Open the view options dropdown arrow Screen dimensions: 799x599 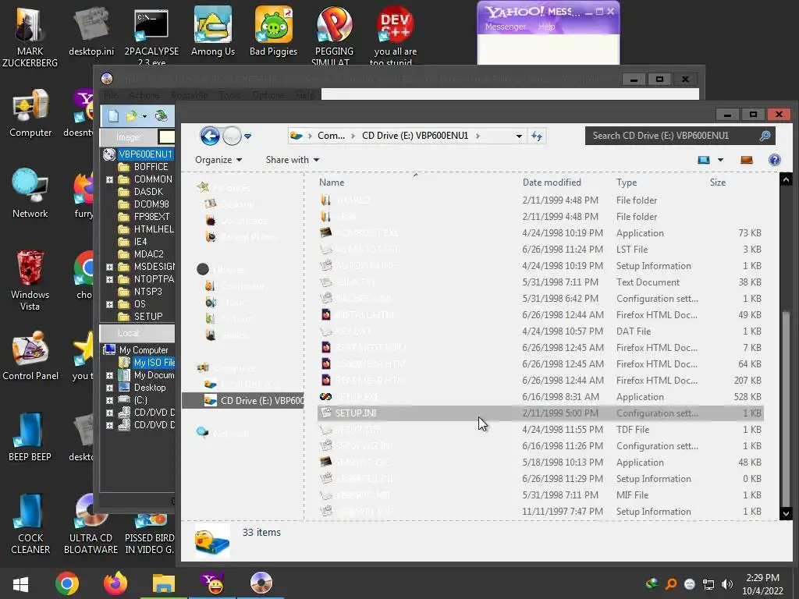pyautogui.click(x=720, y=160)
